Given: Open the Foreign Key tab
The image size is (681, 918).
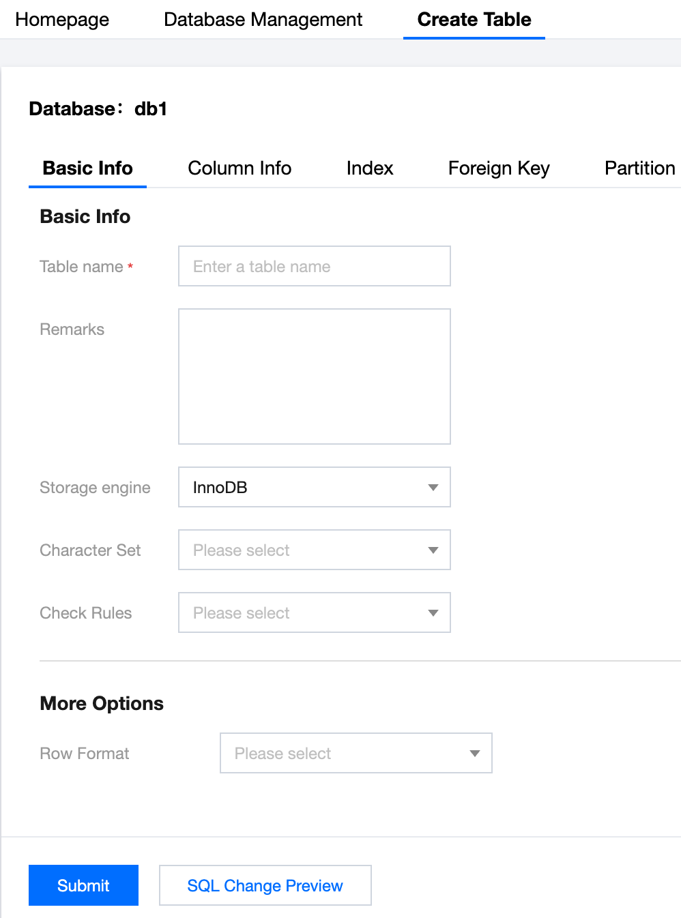Looking at the screenshot, I should (499, 168).
